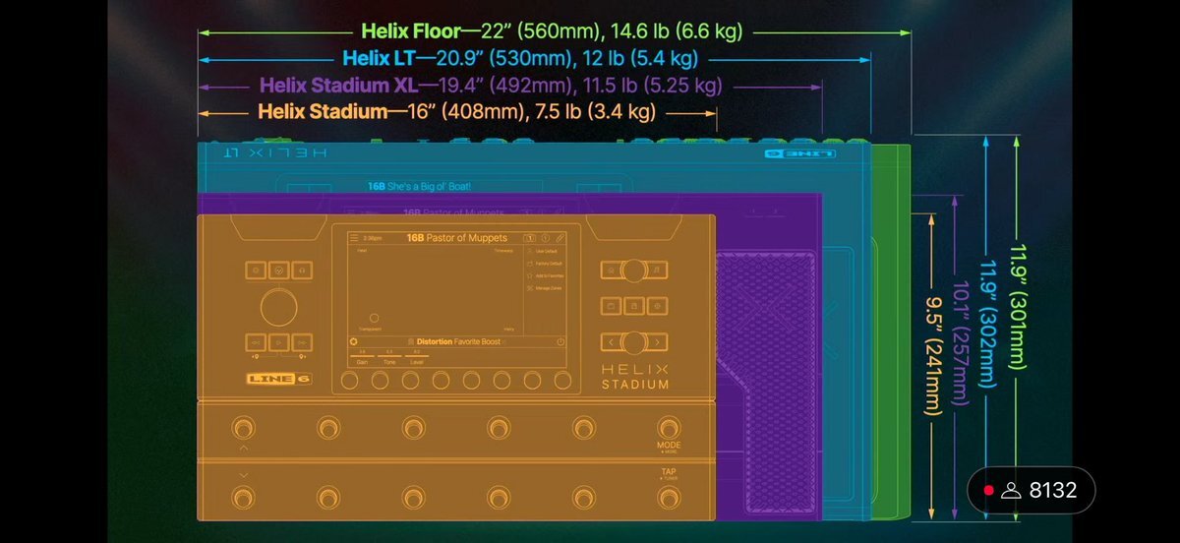Viewport: 1180px width, 543px height.
Task: Select Manage Zones in the side menu
Action: [x=546, y=289]
